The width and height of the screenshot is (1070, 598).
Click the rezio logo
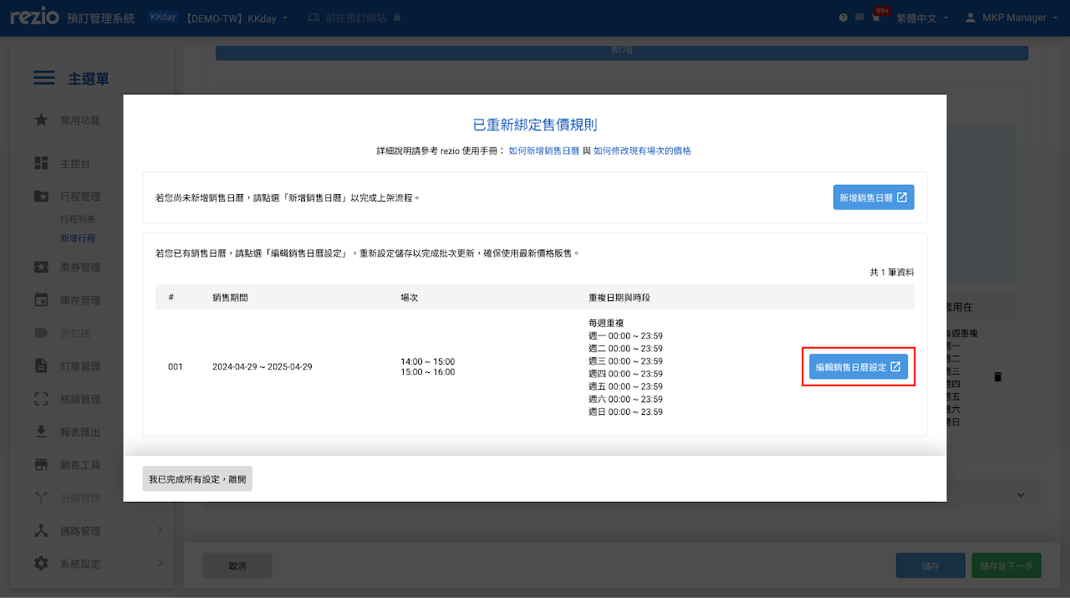tap(33, 17)
